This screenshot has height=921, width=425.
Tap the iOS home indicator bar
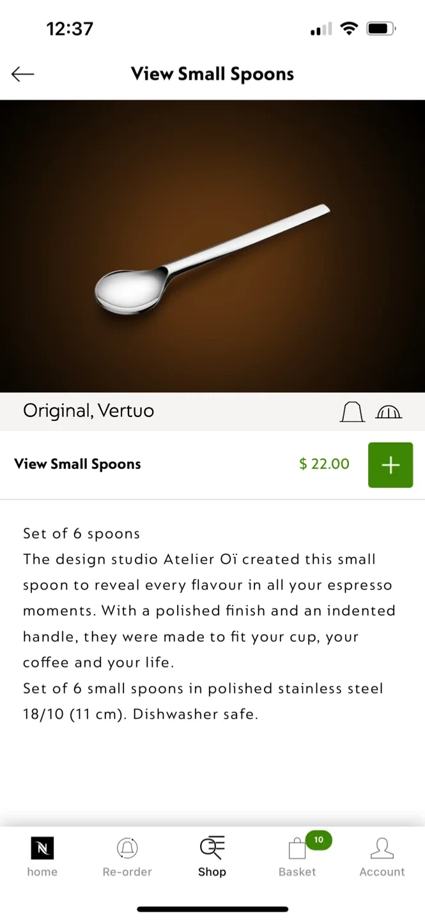(x=212, y=908)
